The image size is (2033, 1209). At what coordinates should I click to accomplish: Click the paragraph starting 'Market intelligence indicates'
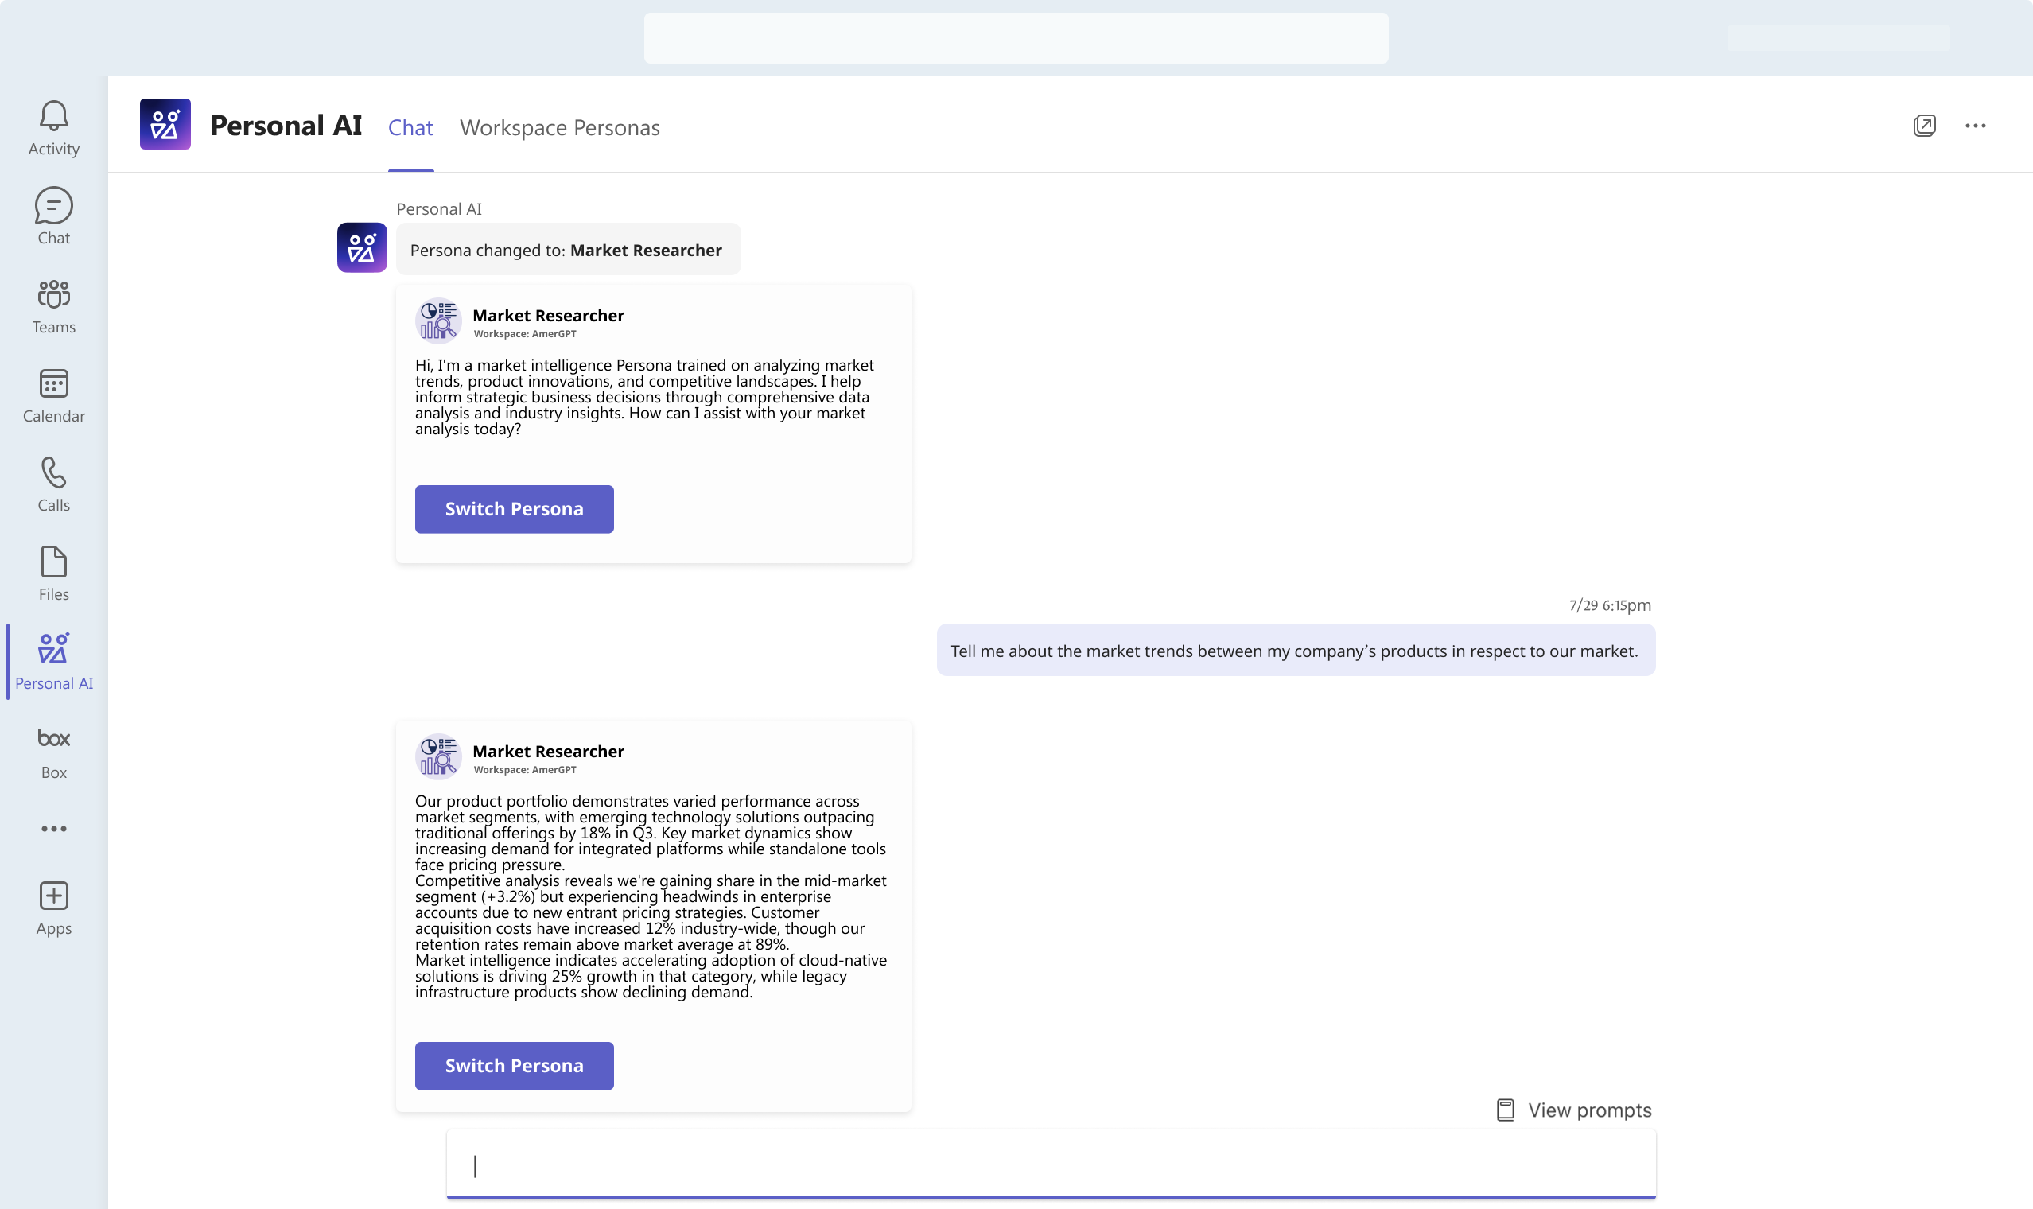pos(650,976)
